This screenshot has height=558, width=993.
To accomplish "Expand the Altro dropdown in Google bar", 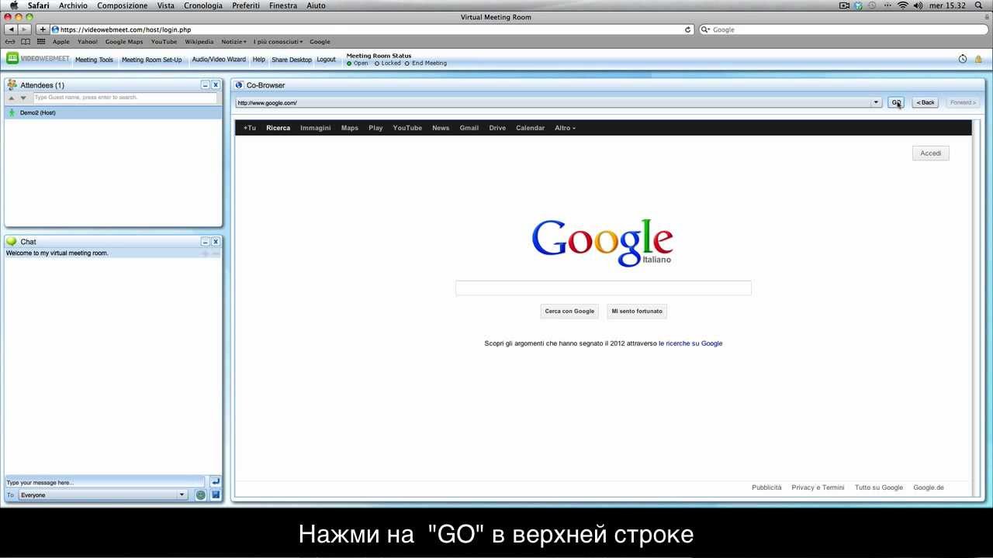I will [x=565, y=128].
